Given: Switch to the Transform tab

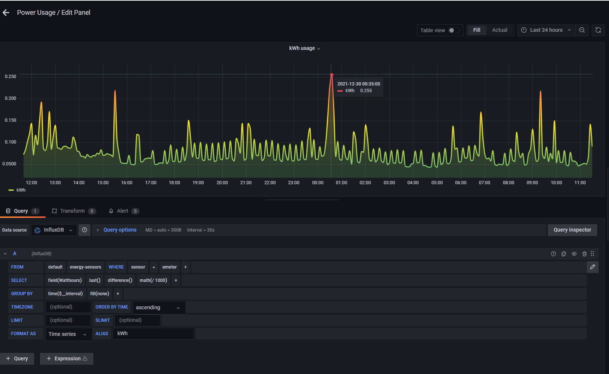Looking at the screenshot, I should pos(74,211).
